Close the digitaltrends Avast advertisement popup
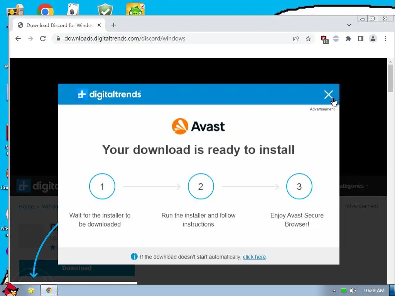This screenshot has width=395, height=296. point(328,95)
